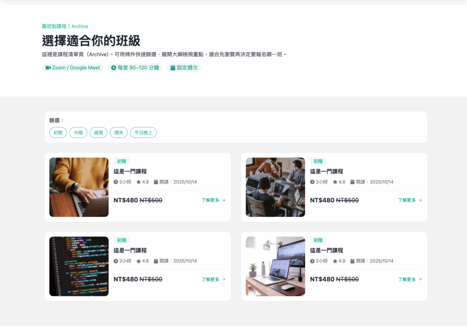Select the 週末 filter chip
The height and width of the screenshot is (327, 467).
pos(119,133)
